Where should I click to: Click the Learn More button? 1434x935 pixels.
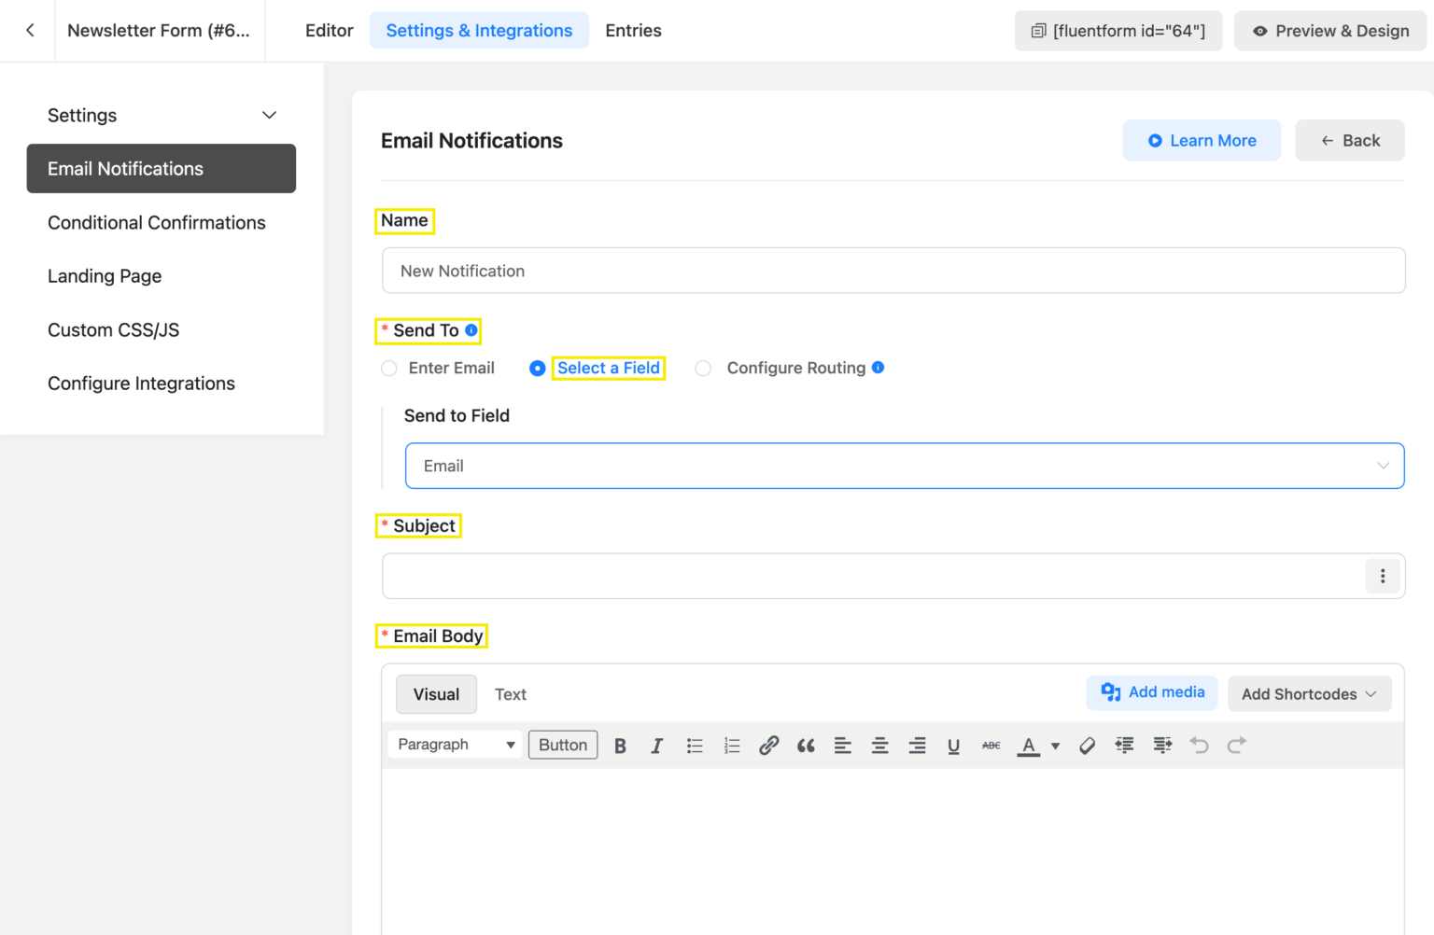pos(1202,140)
